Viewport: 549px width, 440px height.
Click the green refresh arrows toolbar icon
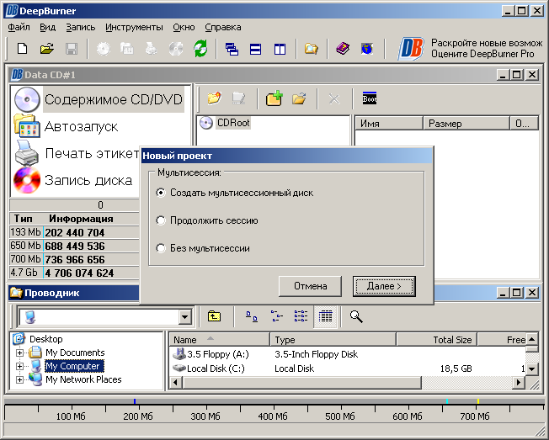coord(200,49)
